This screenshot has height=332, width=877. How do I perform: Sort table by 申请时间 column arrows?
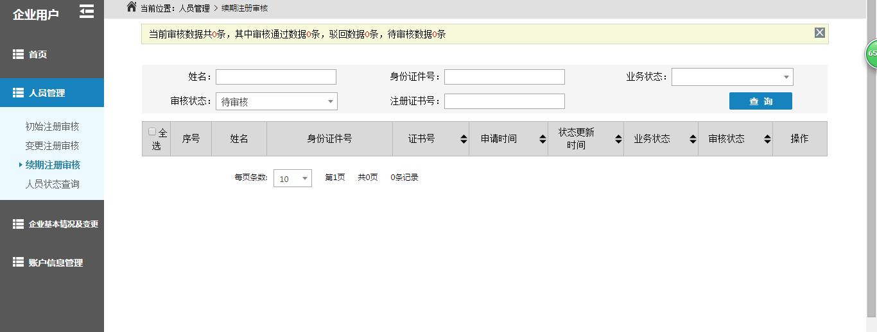click(542, 139)
